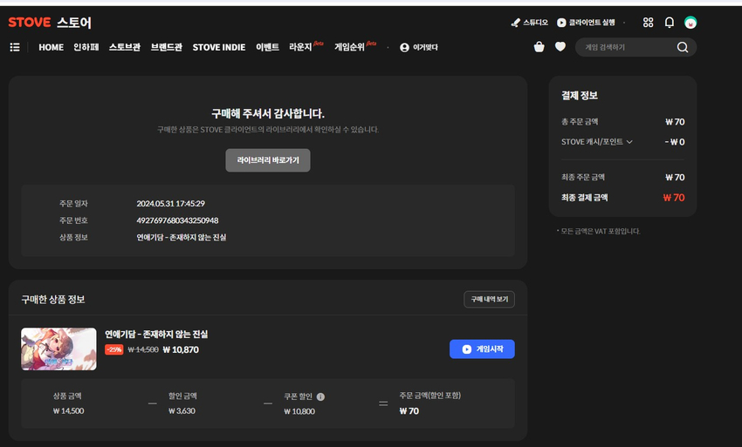
Task: Click the coupon discount info icon
Action: coord(321,397)
